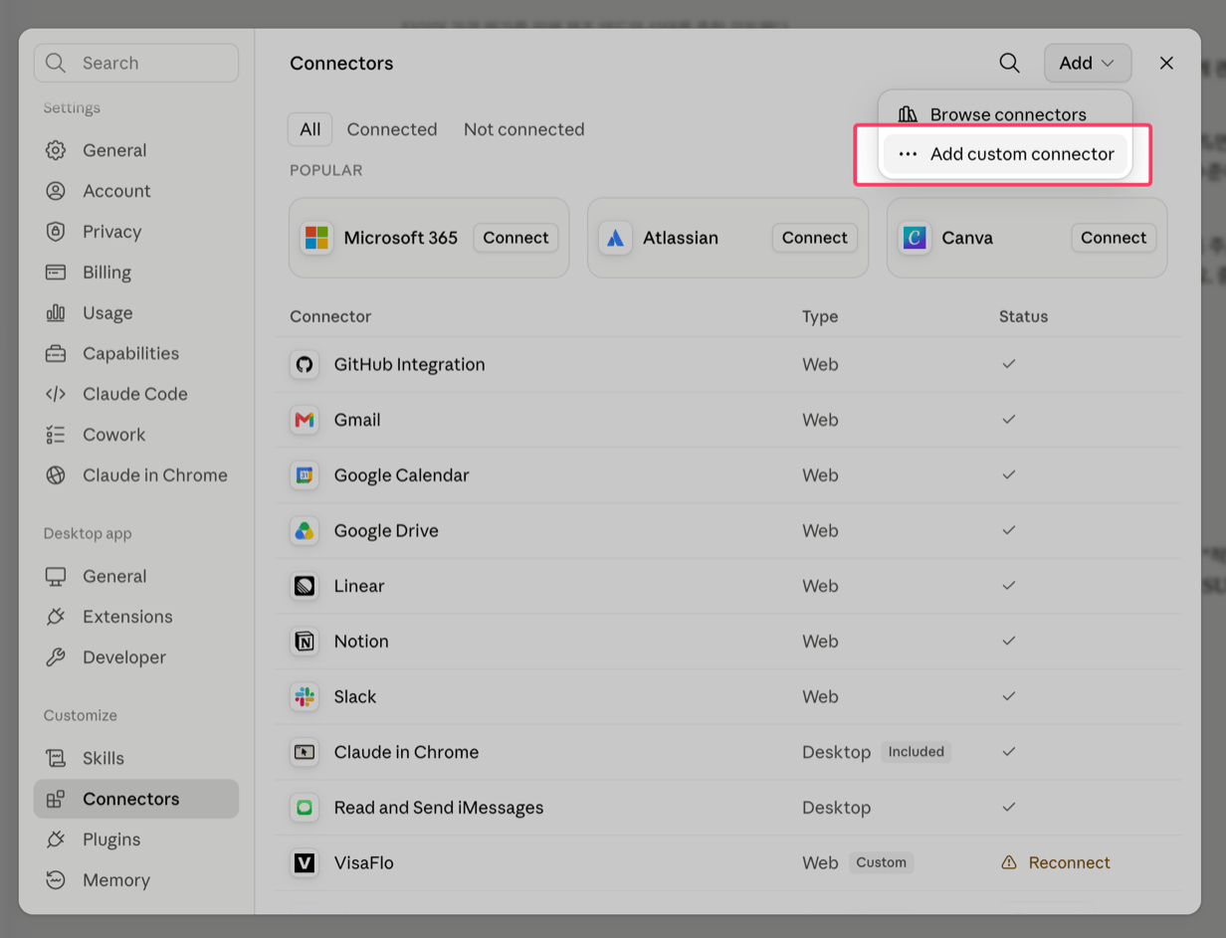Click the Slack connector icon
The image size is (1226, 938).
click(x=305, y=696)
